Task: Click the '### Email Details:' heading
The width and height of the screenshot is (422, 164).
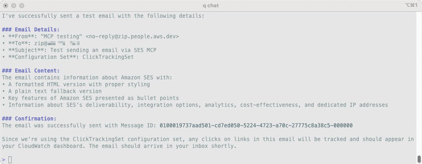Action: tap(31, 30)
